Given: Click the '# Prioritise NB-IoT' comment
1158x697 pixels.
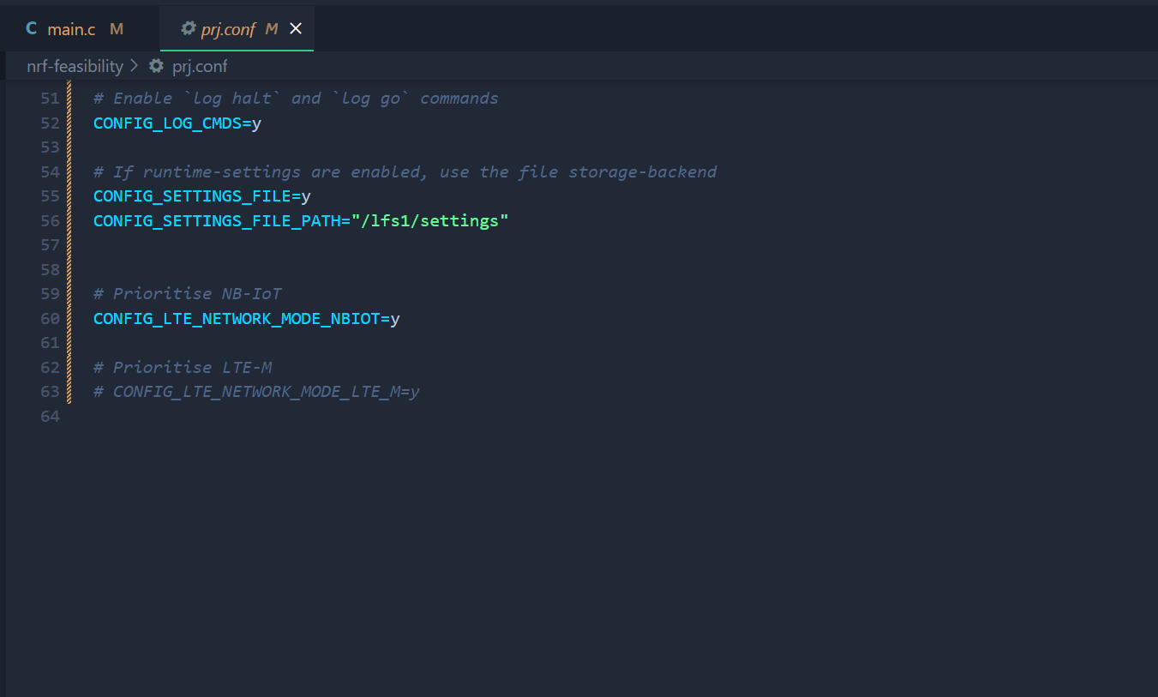Looking at the screenshot, I should click(x=188, y=294).
